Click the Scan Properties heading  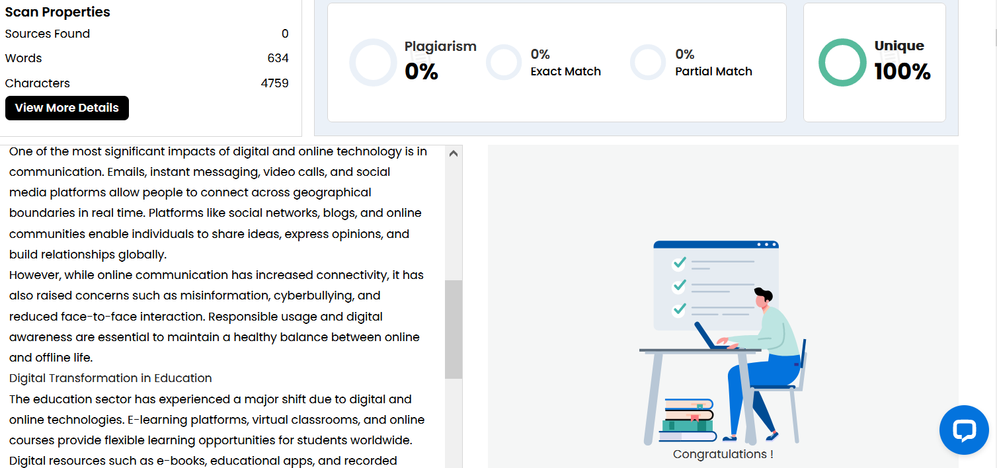click(58, 12)
